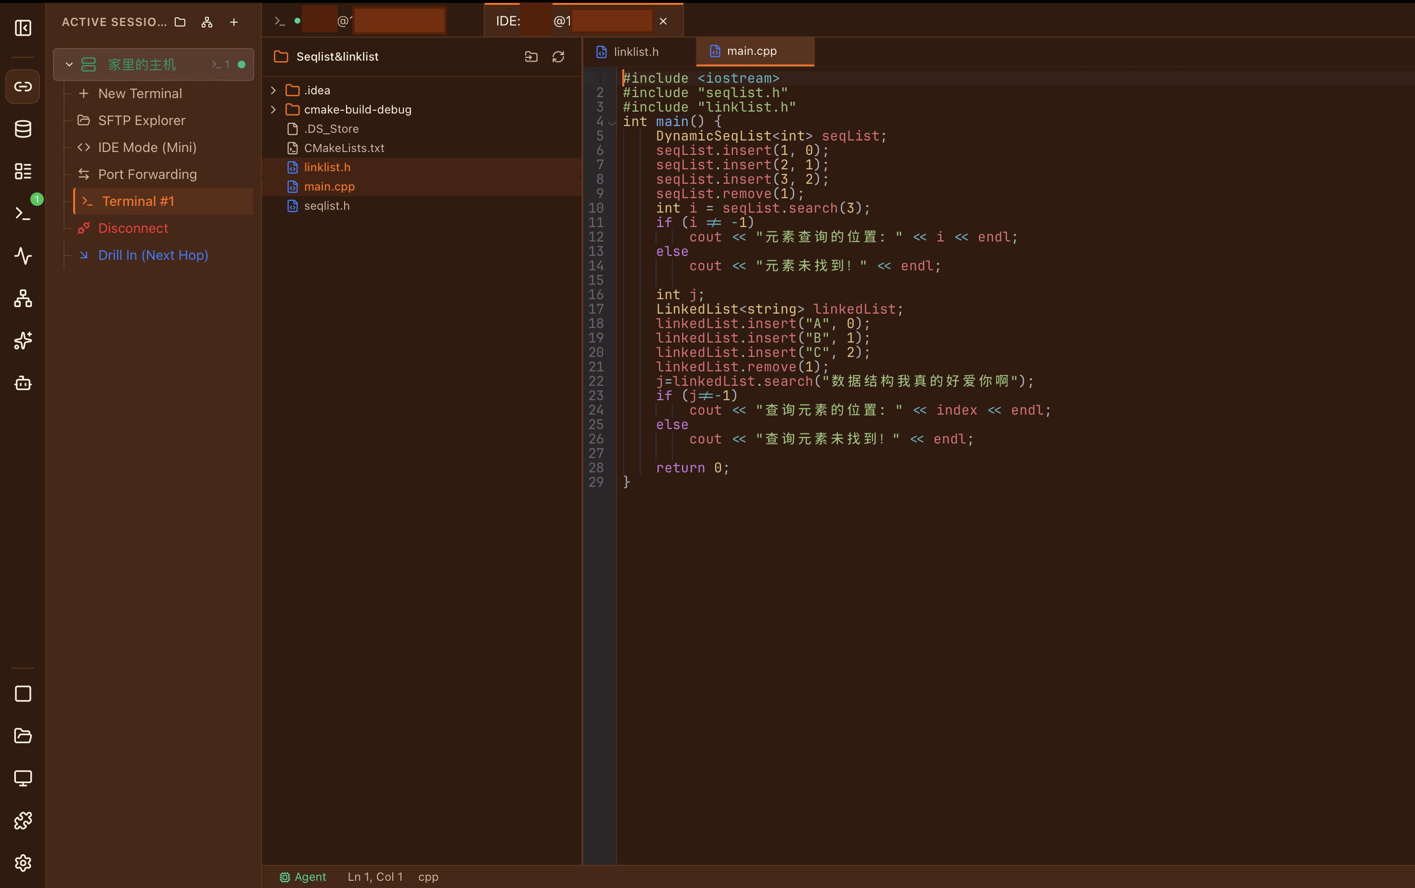The image size is (1415, 888).
Task: Open the AI assistant sparkle icon
Action: coord(23,341)
